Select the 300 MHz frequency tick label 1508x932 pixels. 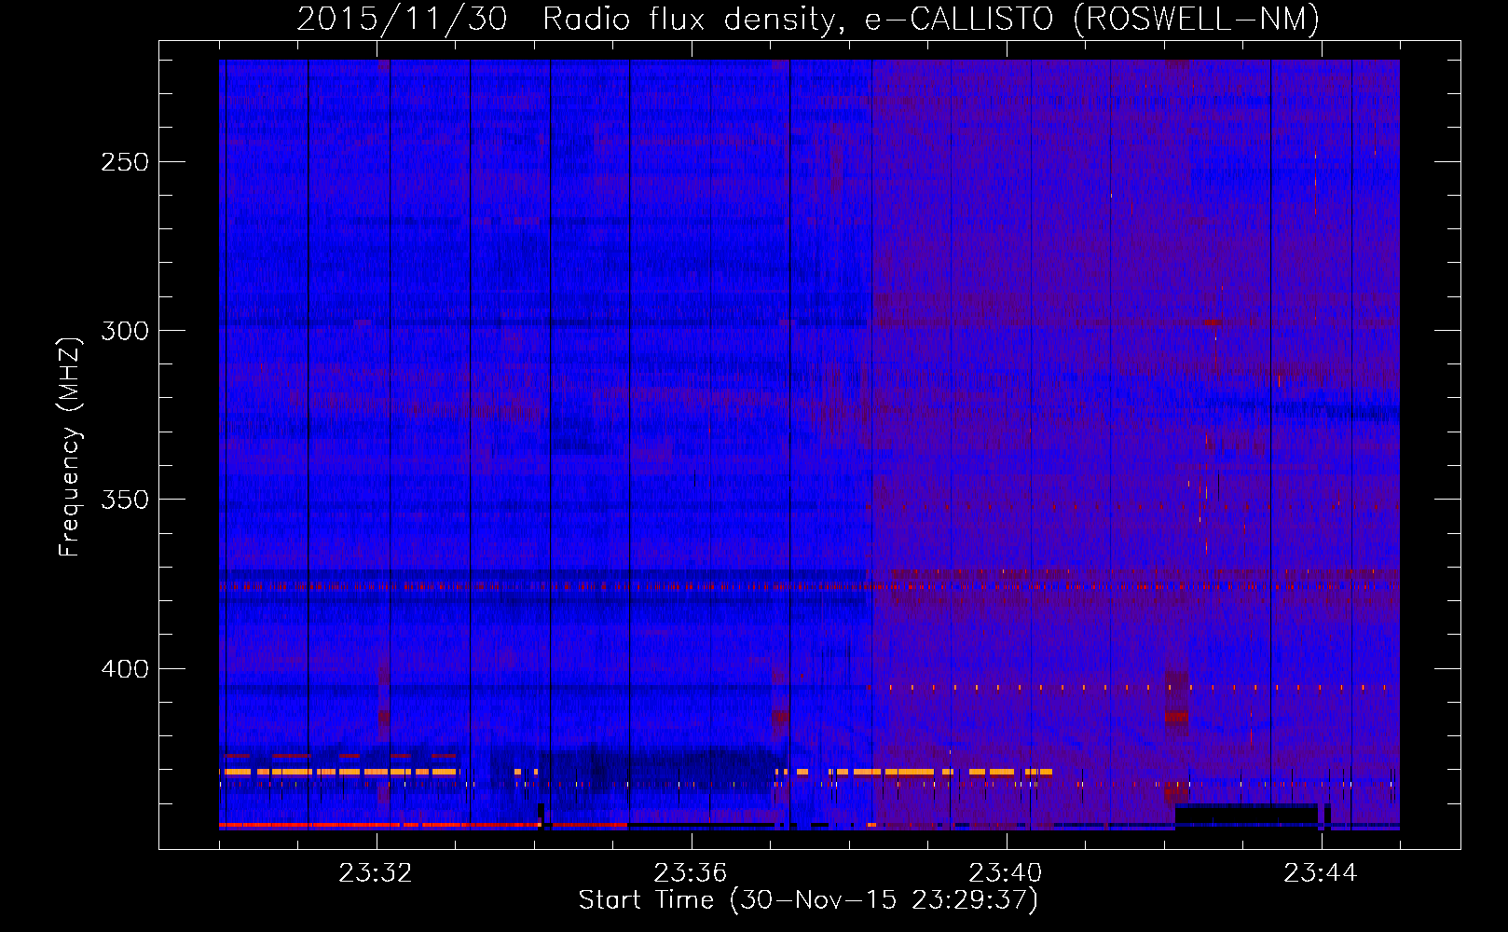124,331
